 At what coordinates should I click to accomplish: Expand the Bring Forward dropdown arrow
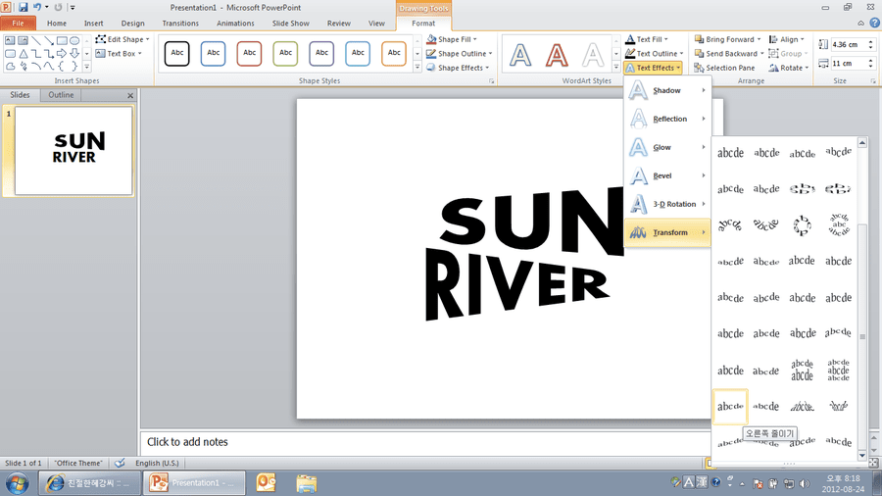click(x=759, y=39)
